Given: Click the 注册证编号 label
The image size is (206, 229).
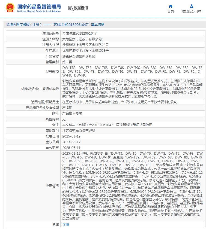Looking at the screenshot, I should (51, 33).
